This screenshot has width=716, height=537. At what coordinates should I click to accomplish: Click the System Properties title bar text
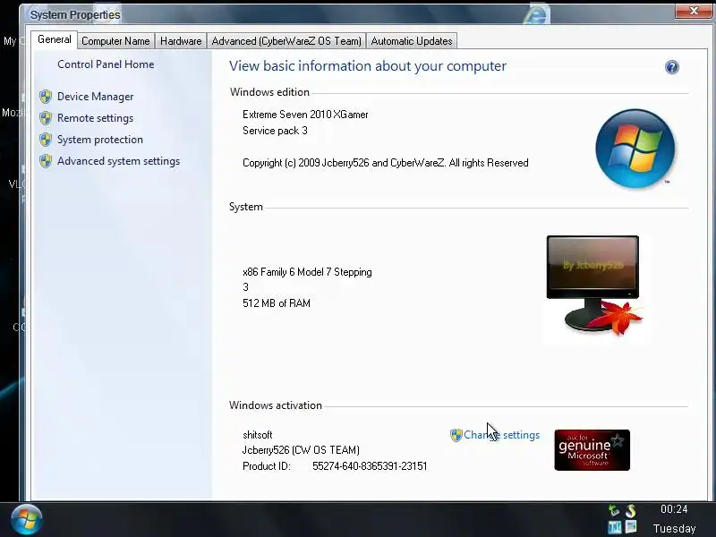click(75, 15)
